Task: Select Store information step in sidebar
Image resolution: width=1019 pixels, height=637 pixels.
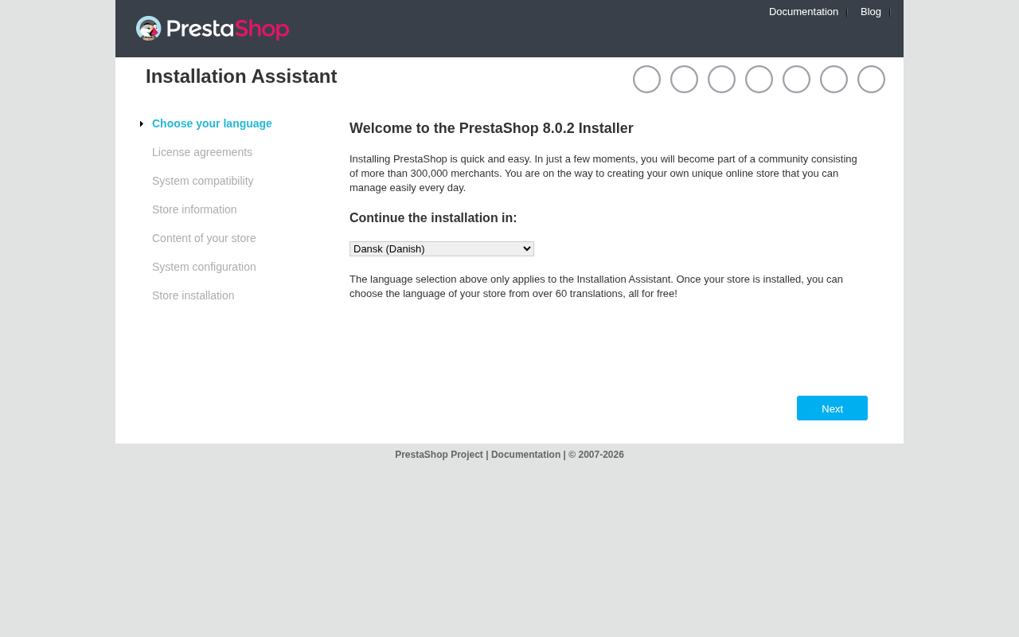Action: coord(194,209)
